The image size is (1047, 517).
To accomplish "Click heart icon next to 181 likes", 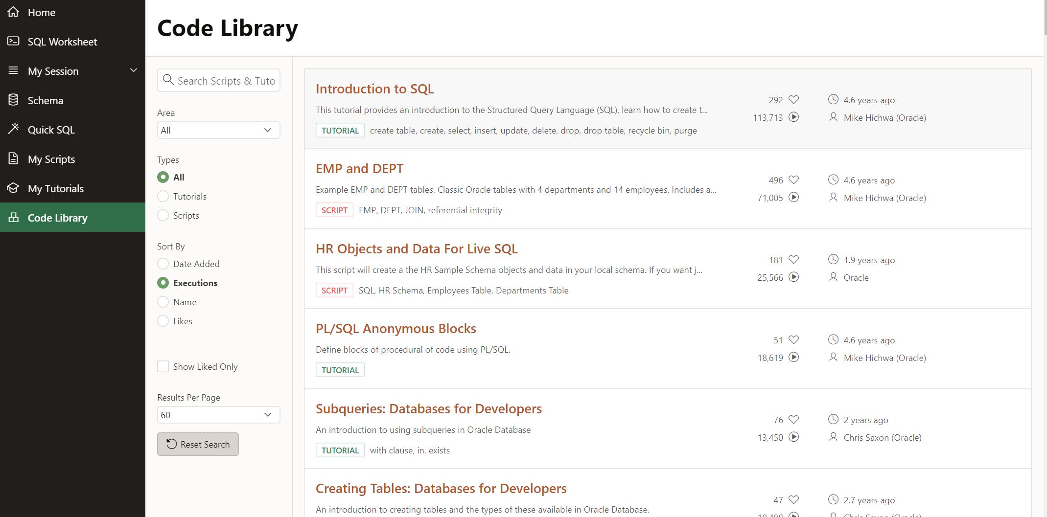I will tap(794, 260).
